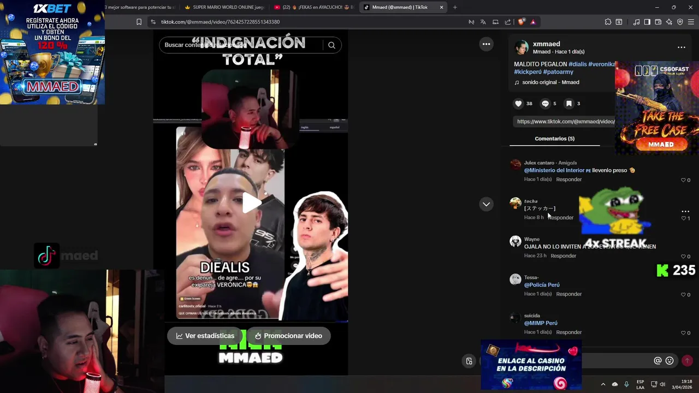The width and height of the screenshot is (699, 393).
Task: Switch to ¡FEKAS en AYACUCHO! YouTube tab
Action: pos(314,7)
